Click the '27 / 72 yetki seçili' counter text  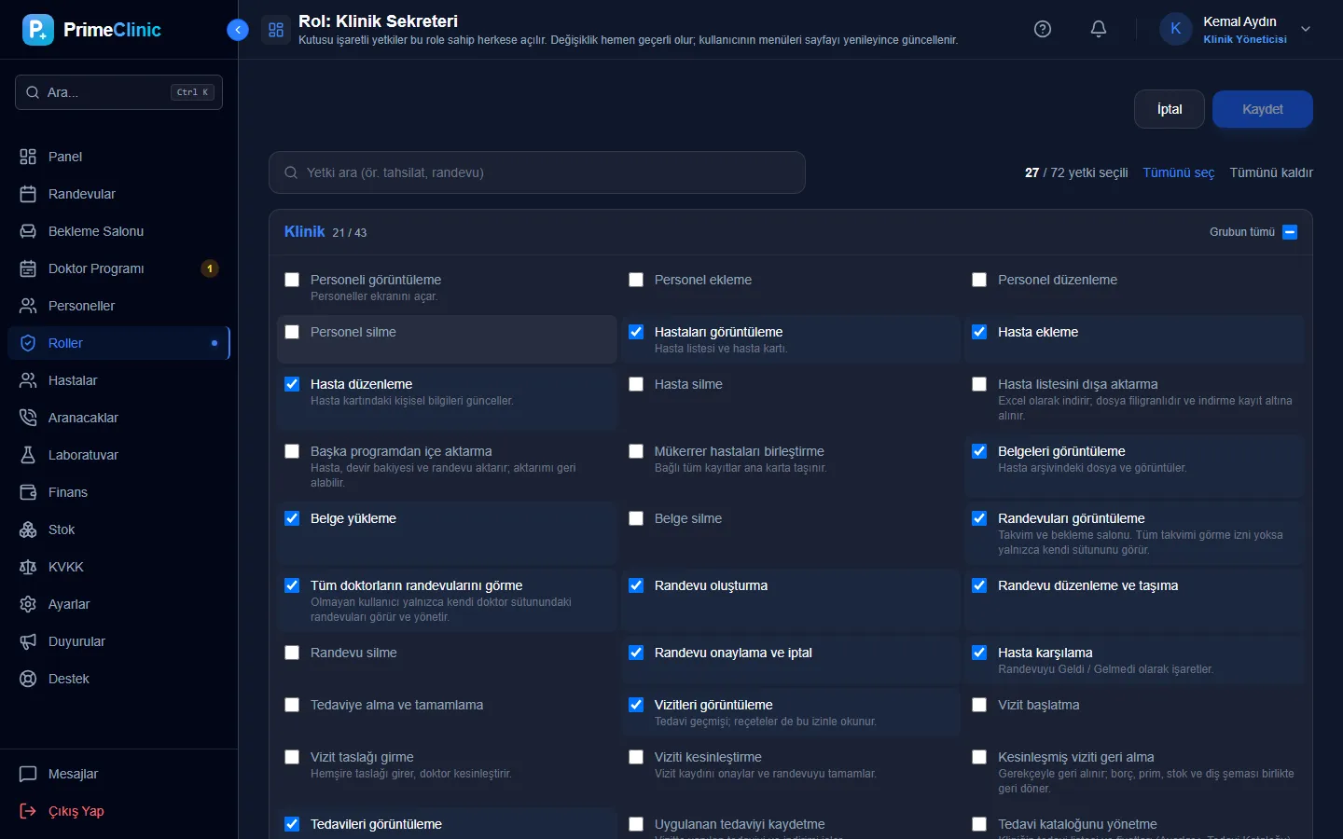click(x=1076, y=172)
